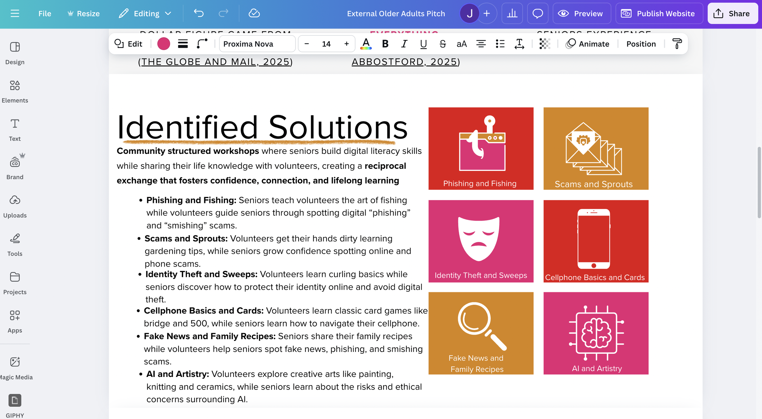Viewport: 762px width, 419px height.
Task: Open the Proxima Nova font dropdown
Action: [x=257, y=44]
